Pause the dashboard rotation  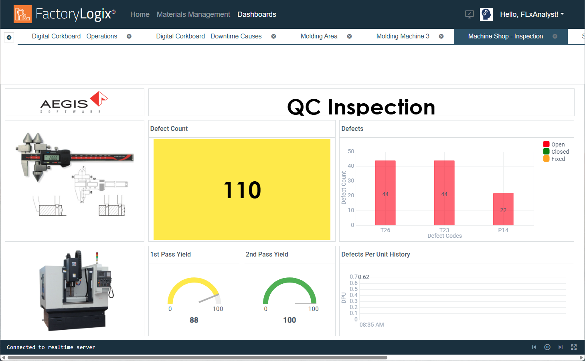coord(547,347)
